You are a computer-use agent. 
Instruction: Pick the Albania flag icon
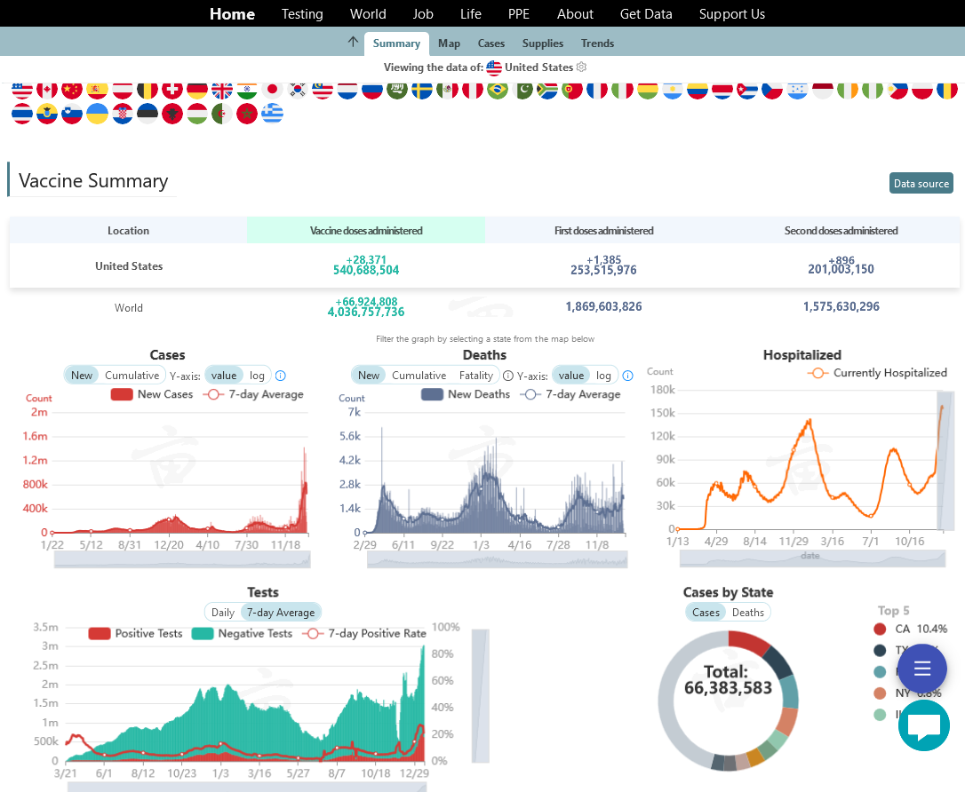172,114
